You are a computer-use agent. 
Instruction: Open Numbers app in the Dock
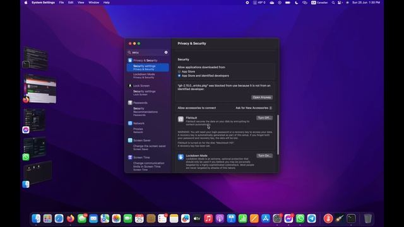[242, 219]
